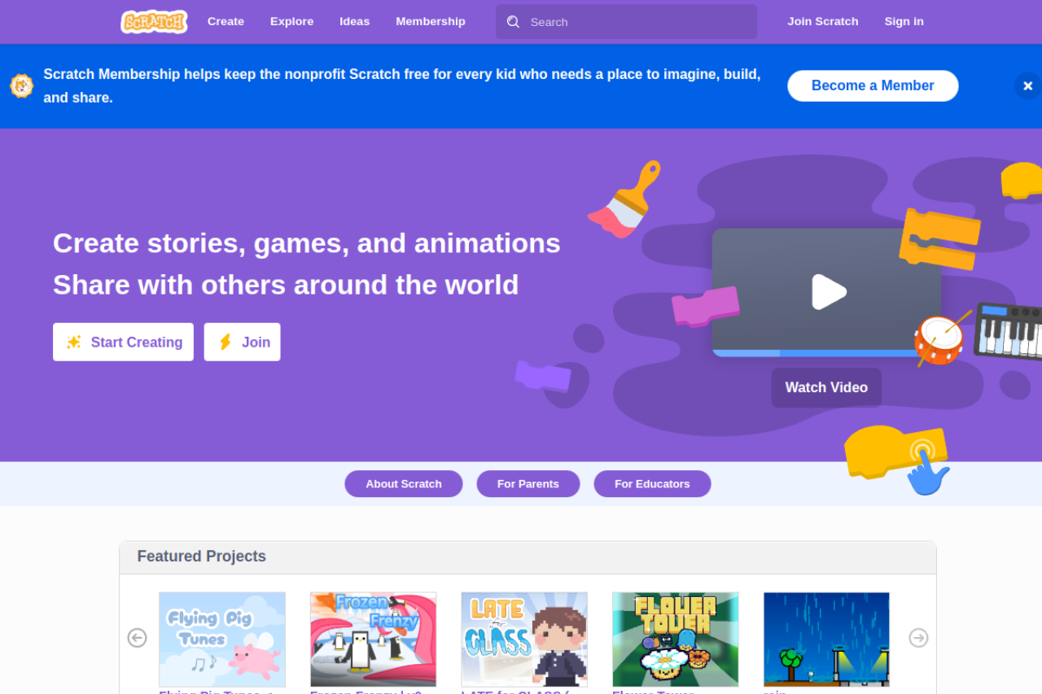Open the Ideas page
Image resolution: width=1042 pixels, height=694 pixels.
[354, 21]
